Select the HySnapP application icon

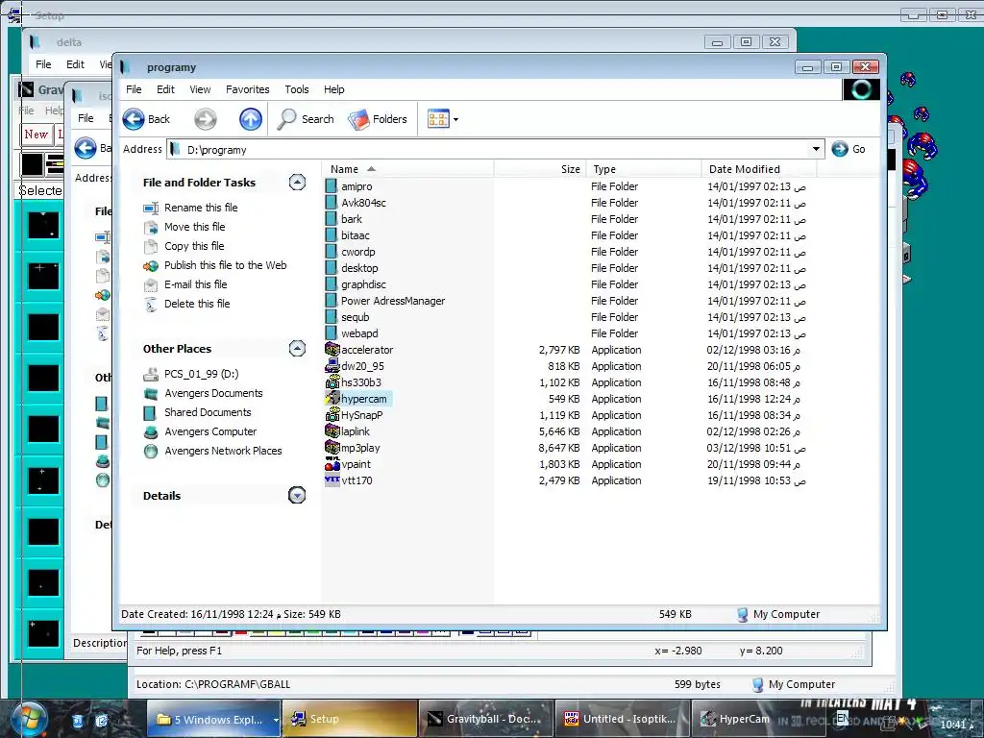click(x=332, y=415)
